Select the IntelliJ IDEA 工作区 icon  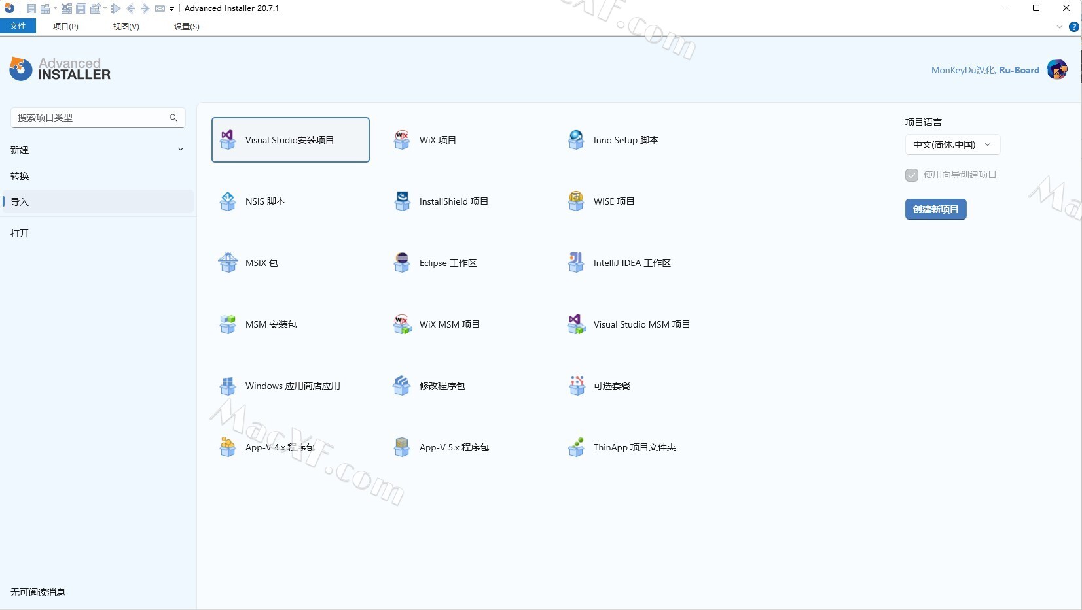pos(576,263)
